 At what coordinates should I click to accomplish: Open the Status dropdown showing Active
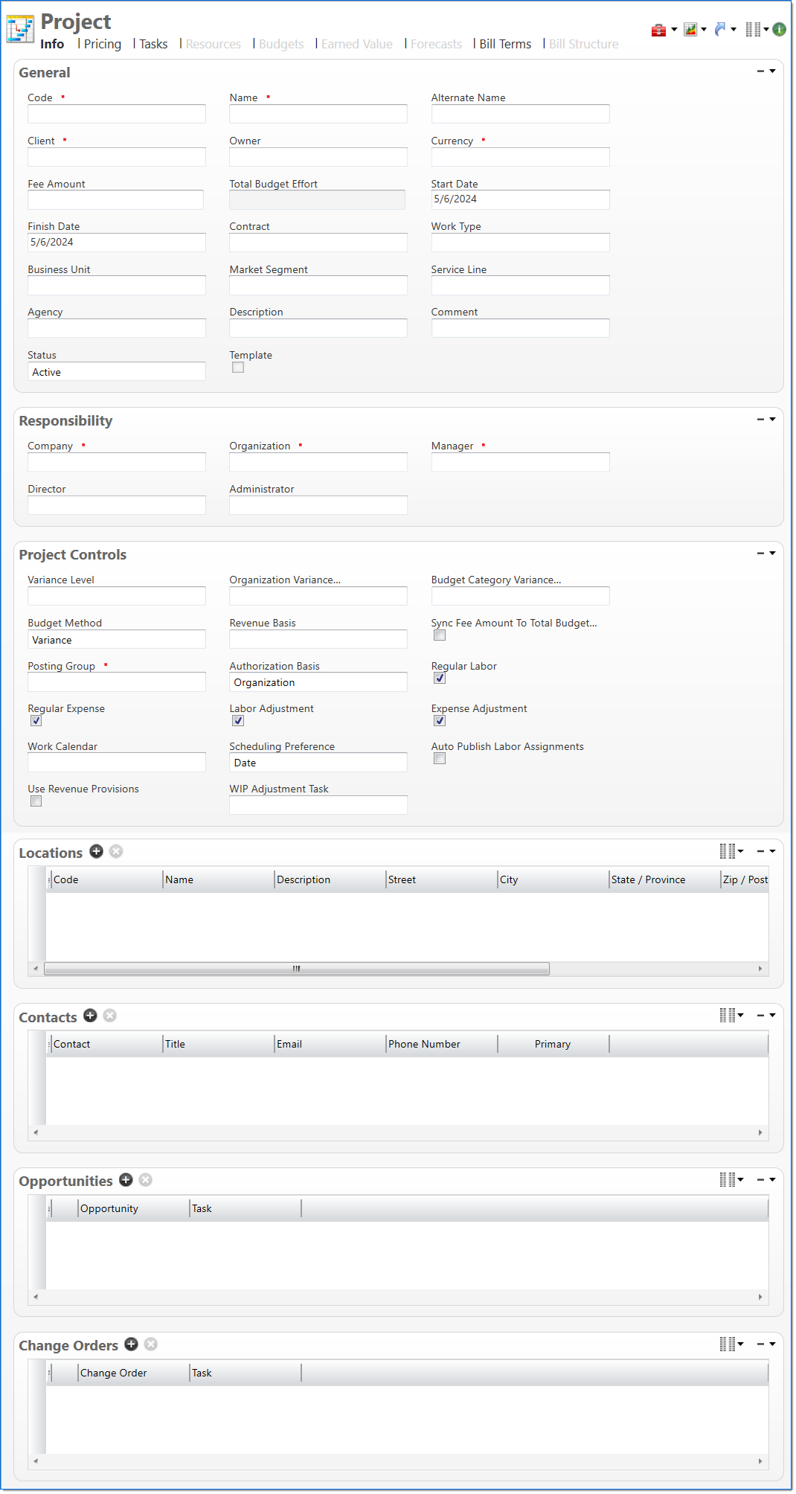(116, 372)
